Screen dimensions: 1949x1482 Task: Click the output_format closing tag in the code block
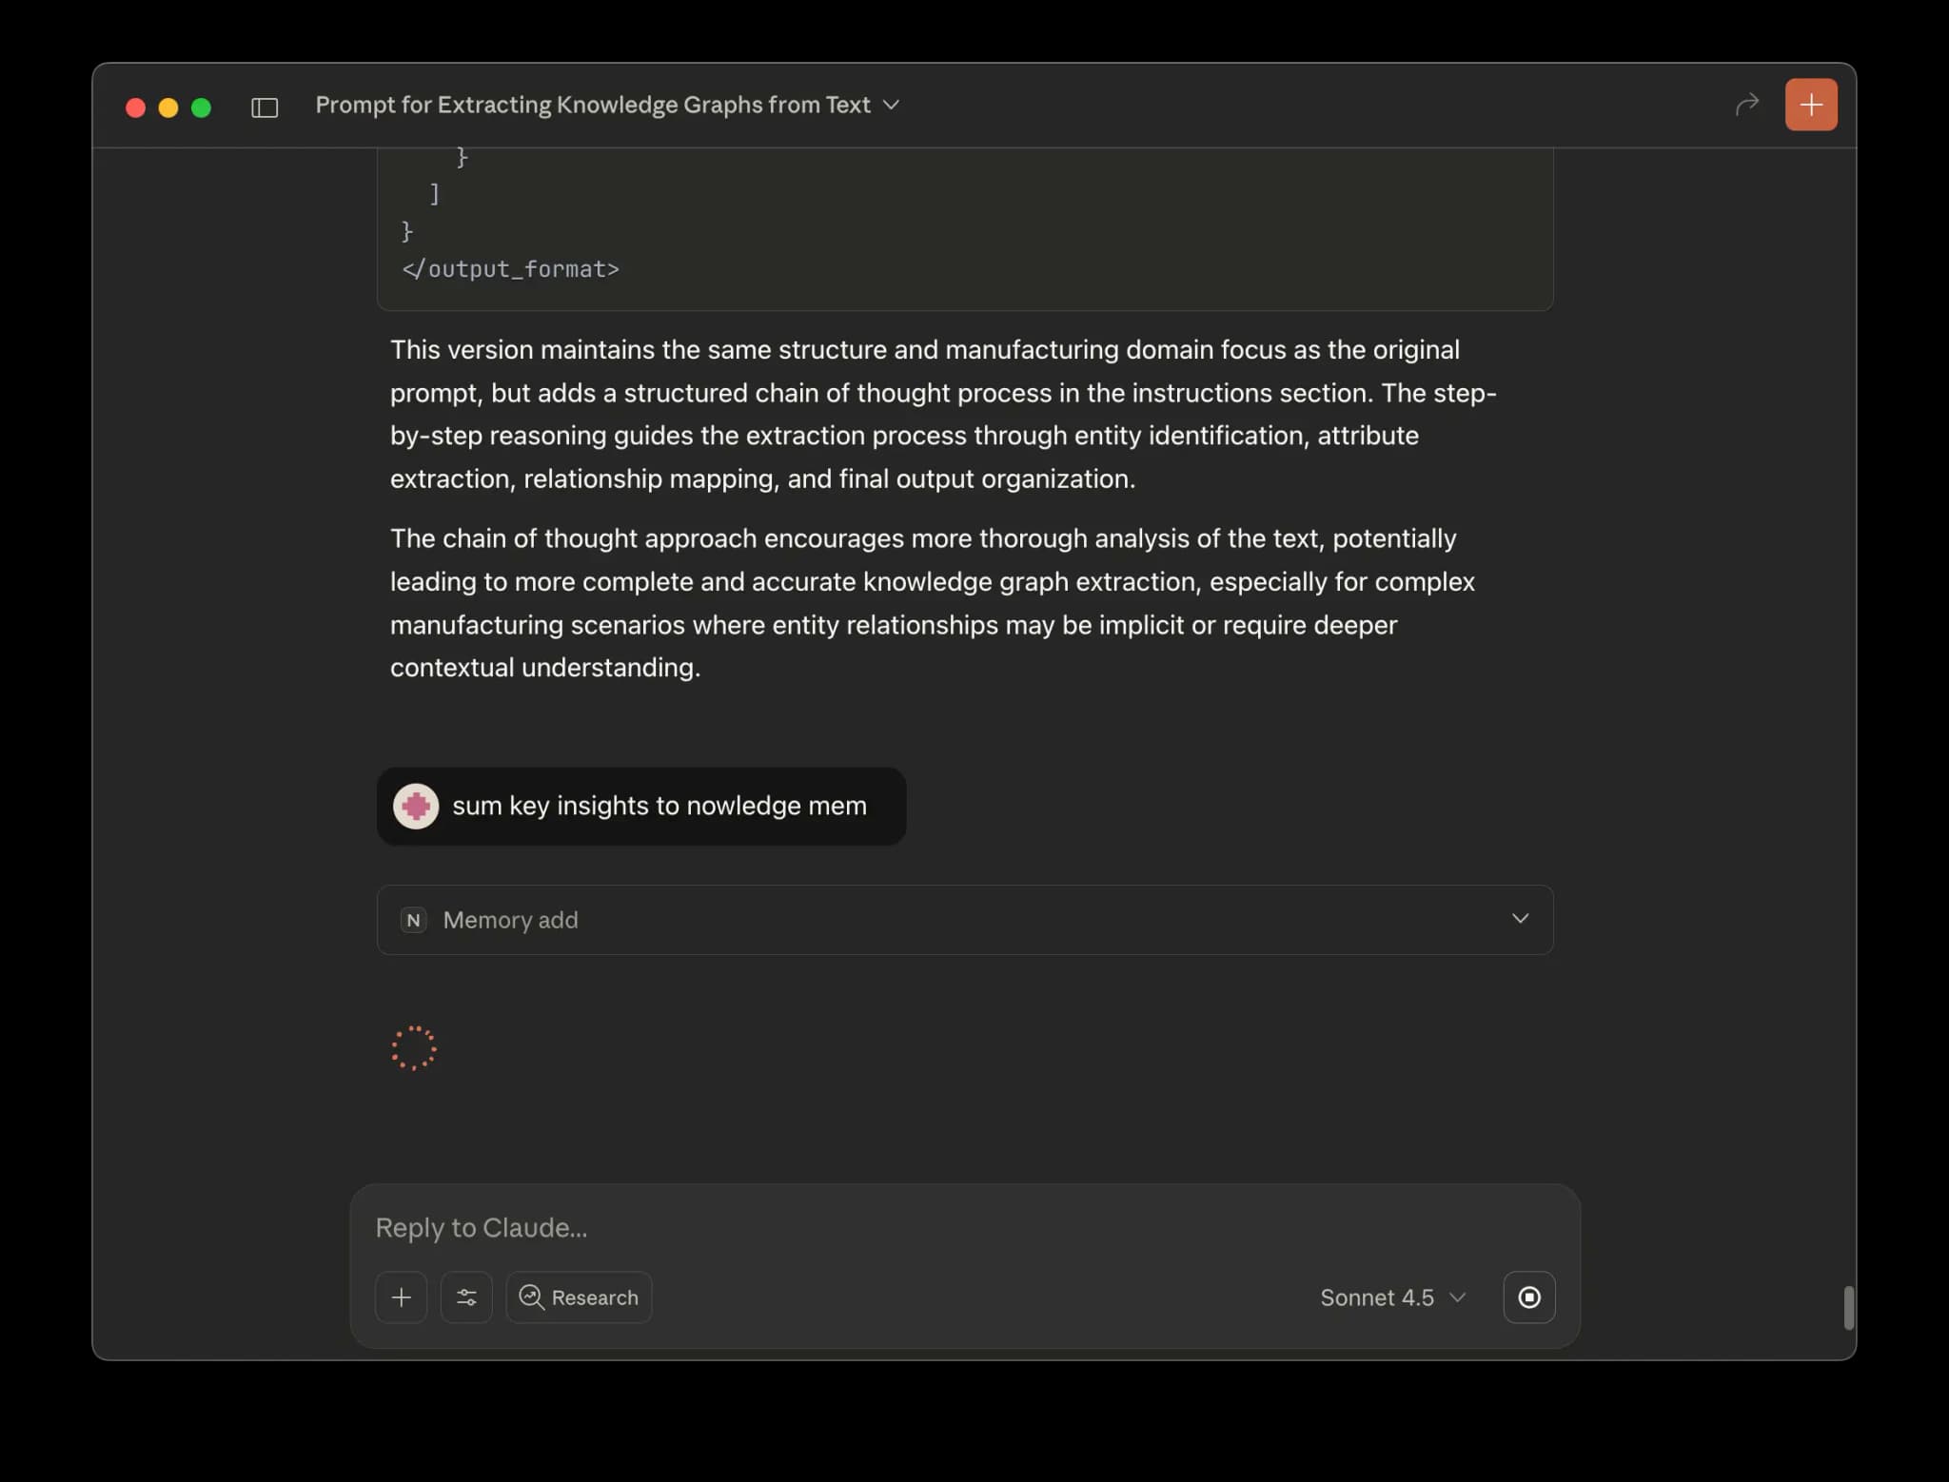tap(510, 269)
